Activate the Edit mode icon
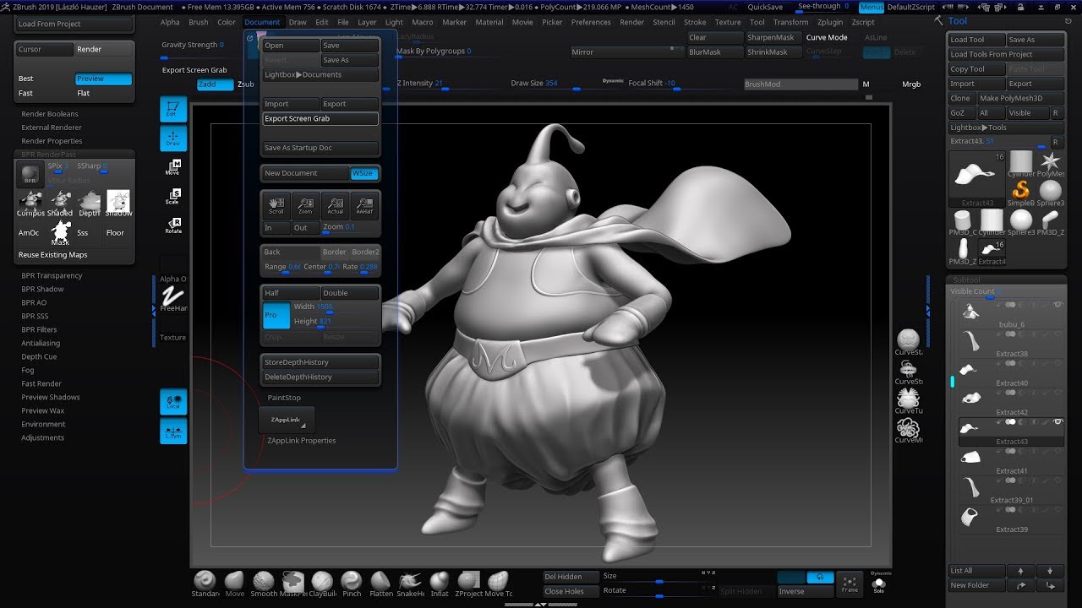This screenshot has height=608, width=1082. [173, 109]
